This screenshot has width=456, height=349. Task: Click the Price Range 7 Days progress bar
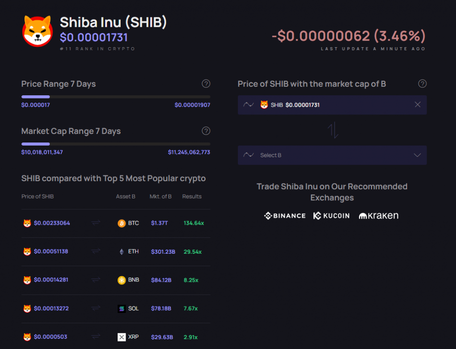[x=115, y=97]
